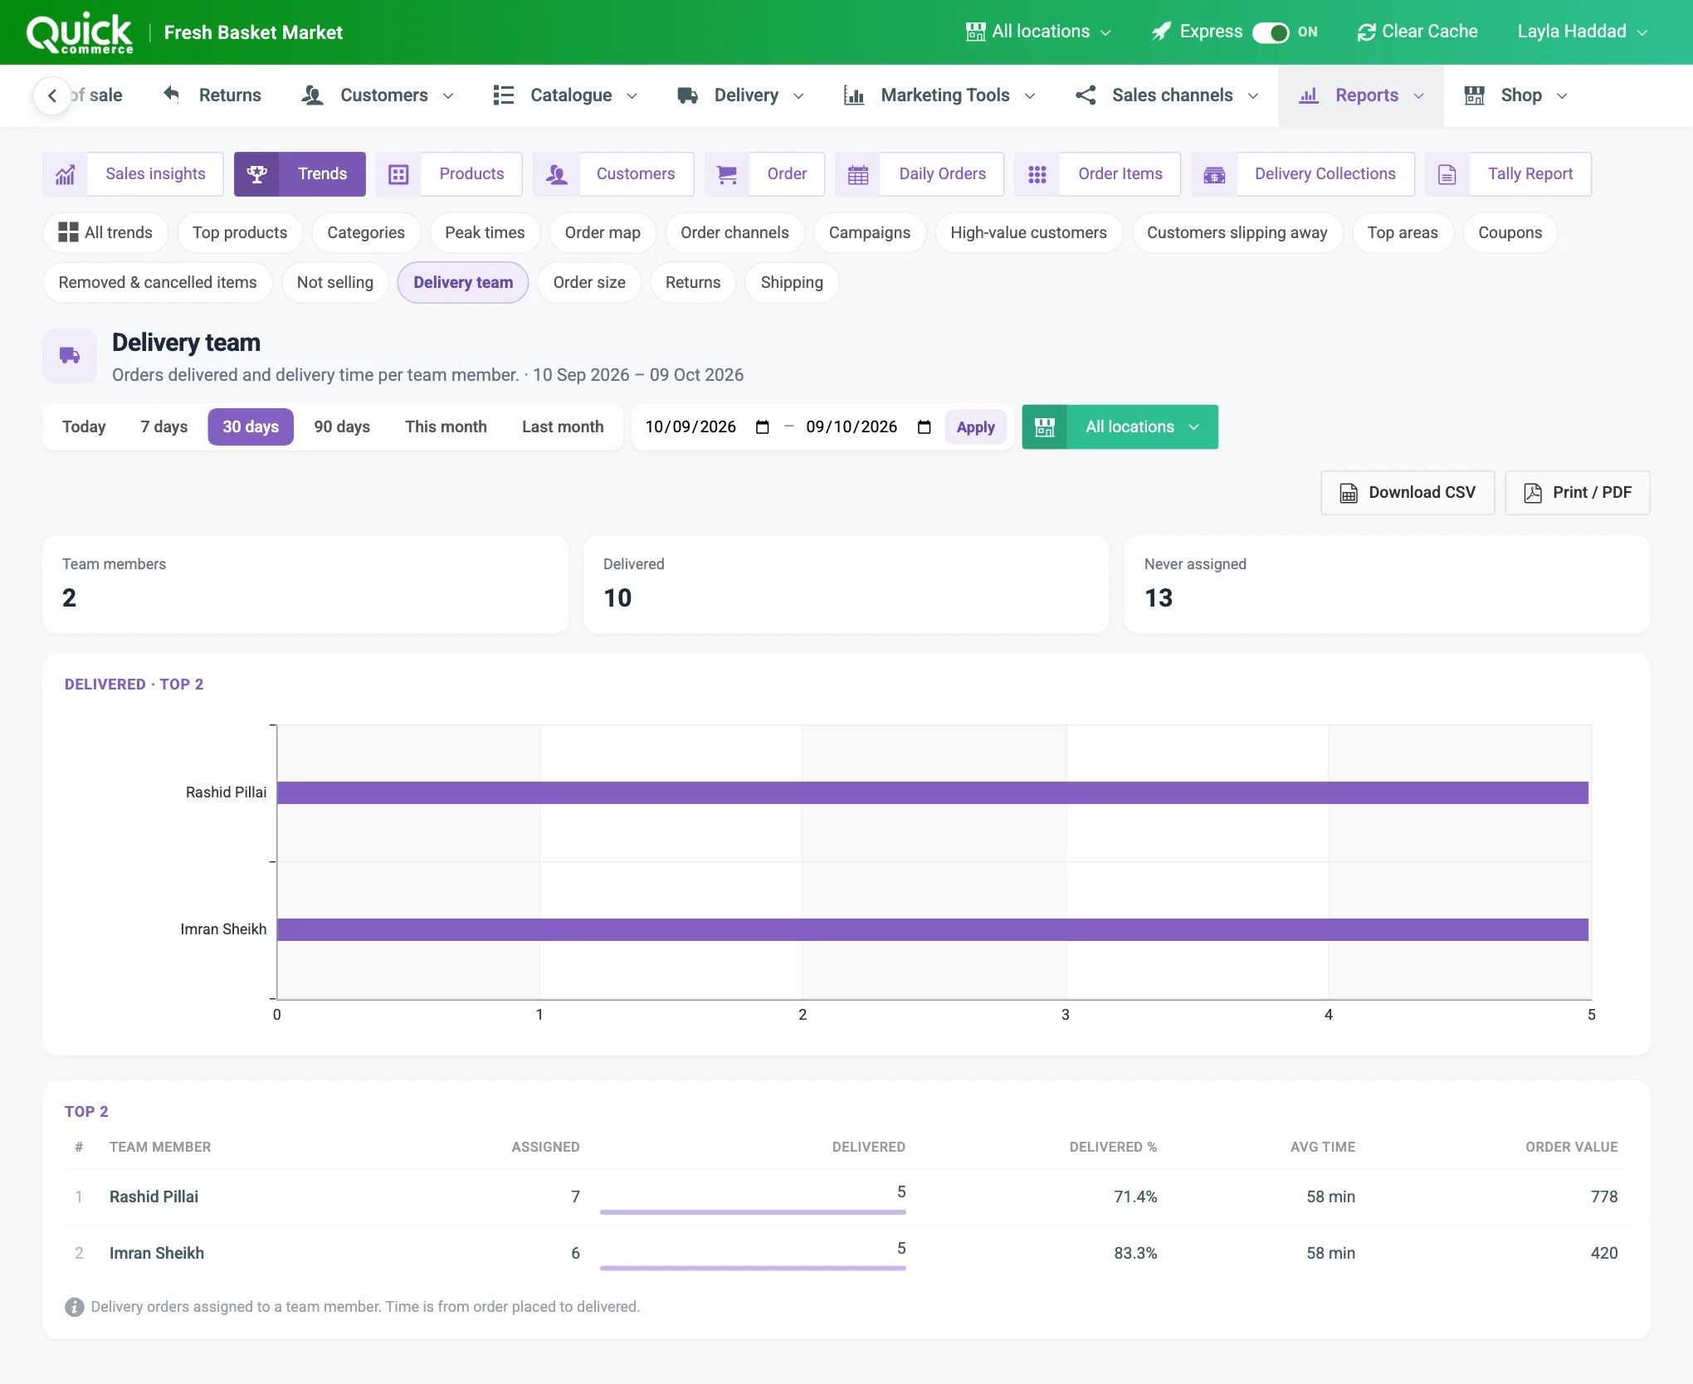Select the 90 days range

[342, 427]
